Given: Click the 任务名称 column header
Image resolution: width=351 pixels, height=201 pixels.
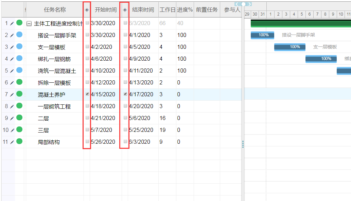Looking at the screenshot, I should tap(55, 10).
